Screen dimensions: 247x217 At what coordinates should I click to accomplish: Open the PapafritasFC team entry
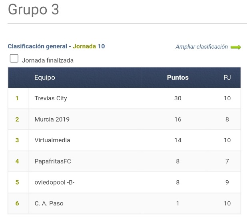[53, 161]
